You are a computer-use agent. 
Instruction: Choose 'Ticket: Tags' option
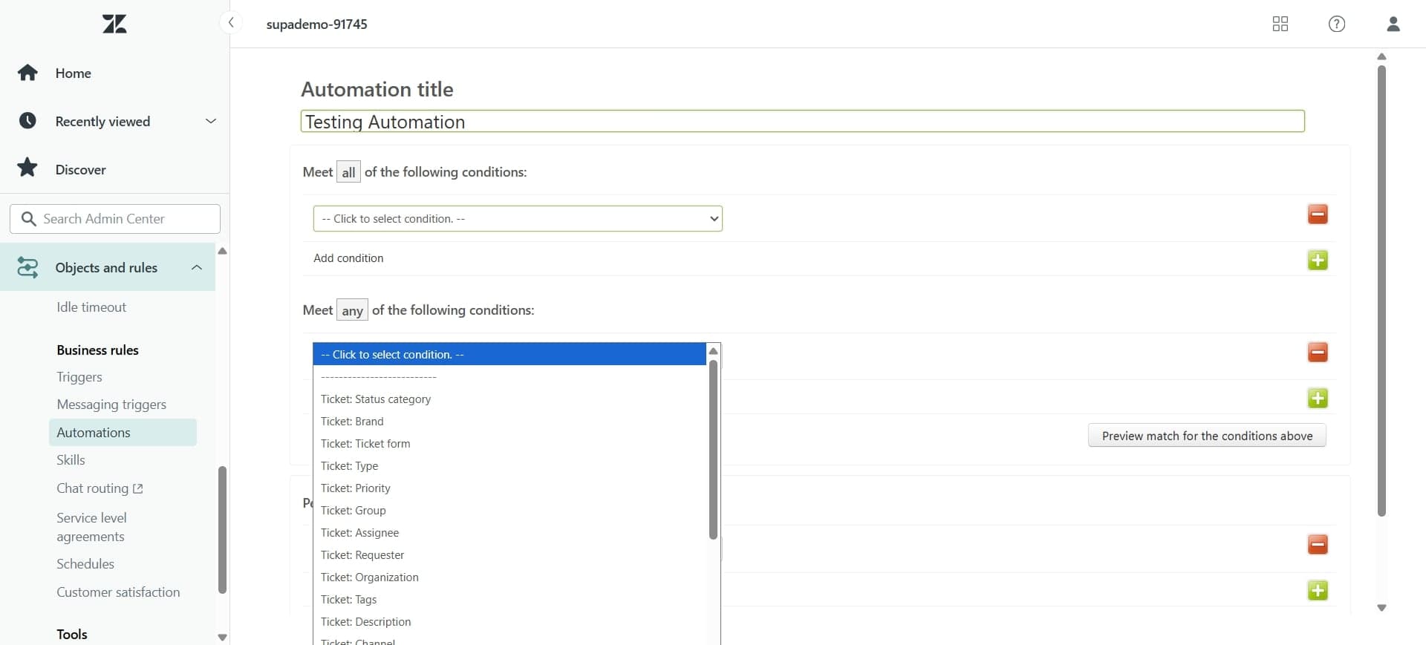coord(348,600)
